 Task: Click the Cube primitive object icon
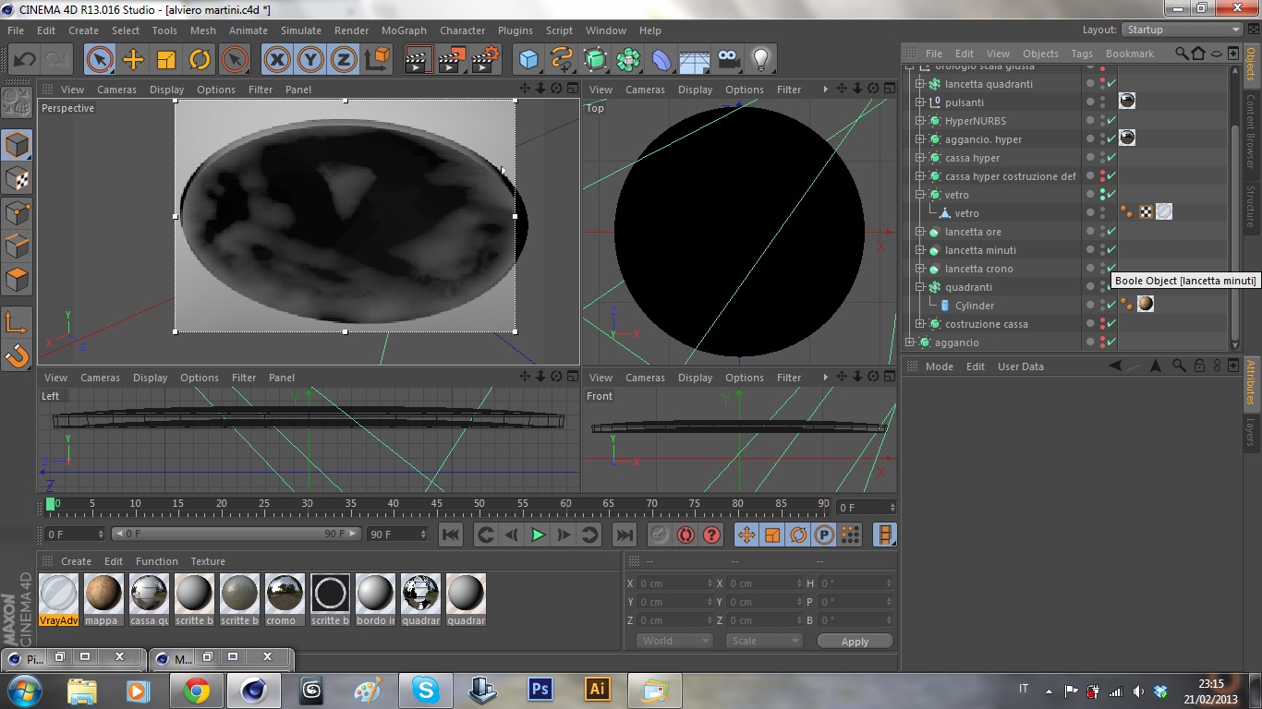(x=528, y=60)
